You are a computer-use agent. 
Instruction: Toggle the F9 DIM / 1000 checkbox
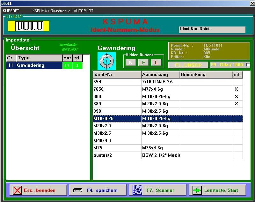[x=248, y=65]
